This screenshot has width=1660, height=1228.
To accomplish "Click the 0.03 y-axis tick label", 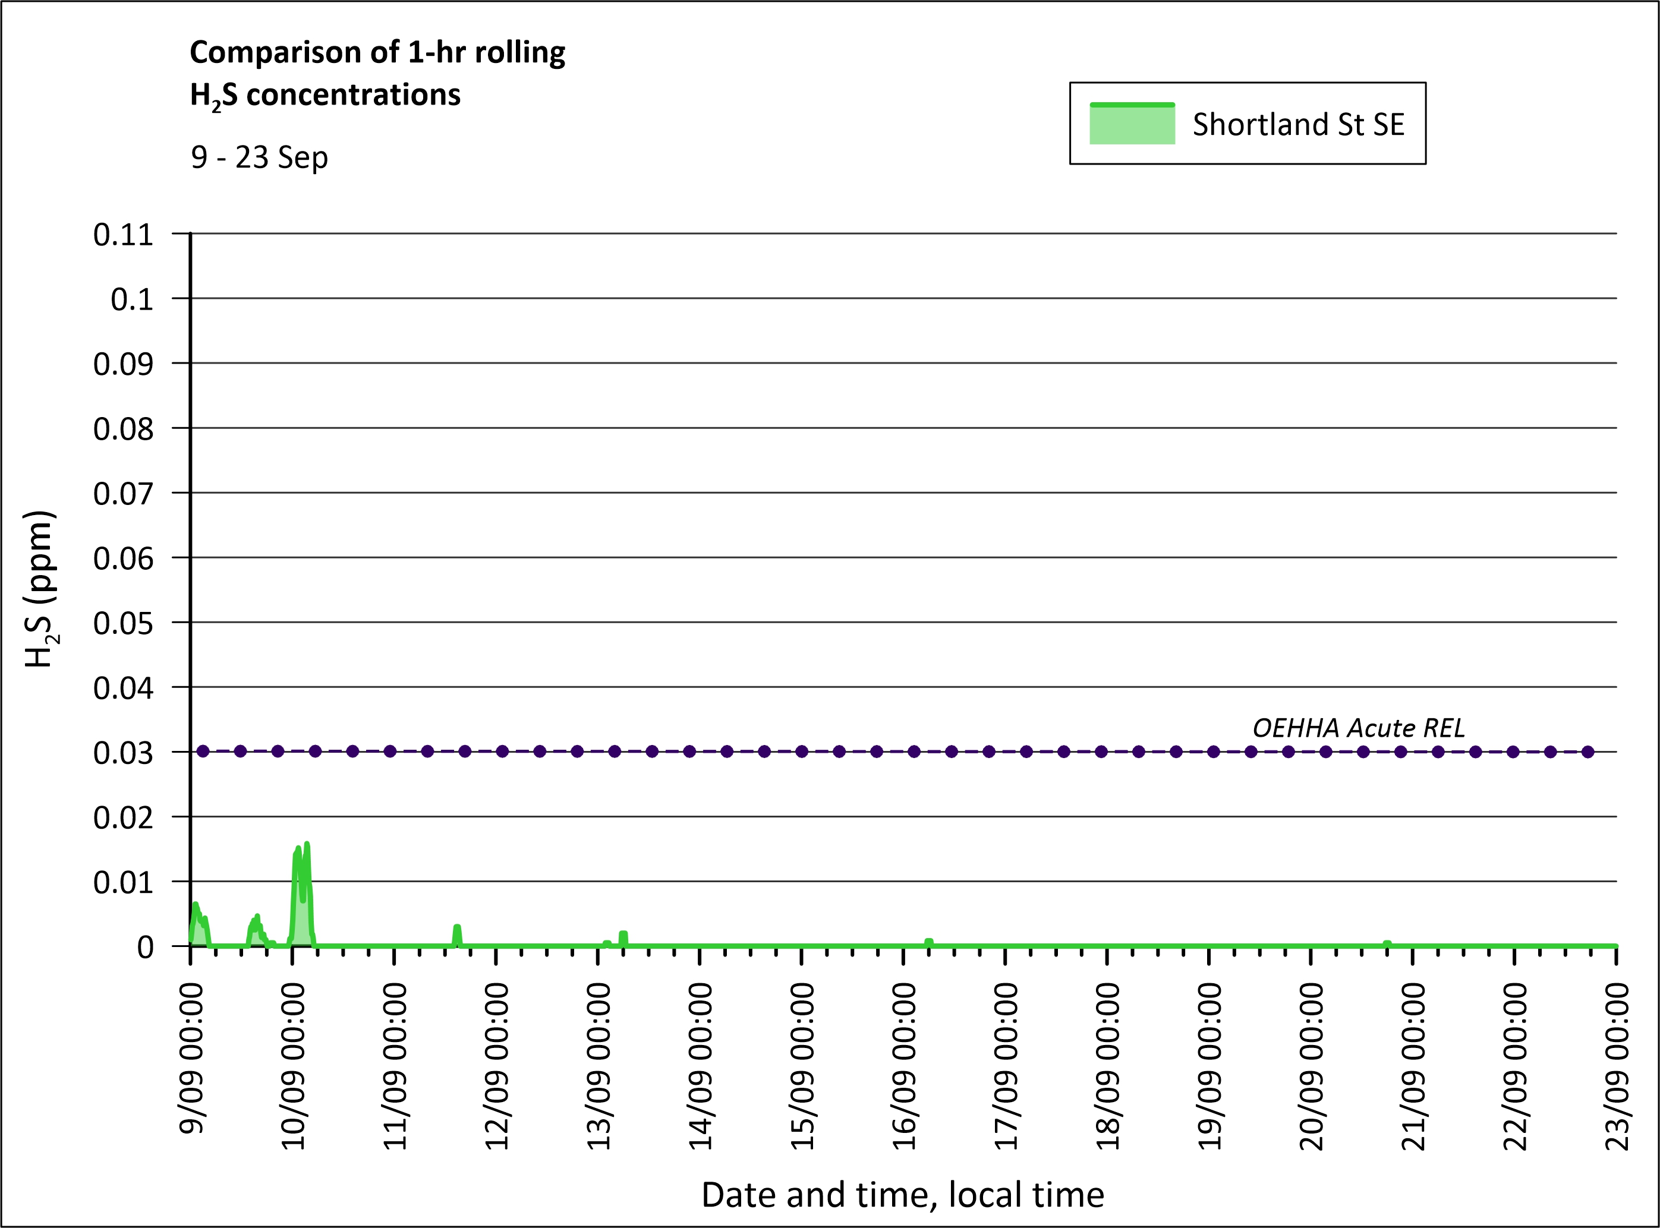I will pyautogui.click(x=122, y=753).
